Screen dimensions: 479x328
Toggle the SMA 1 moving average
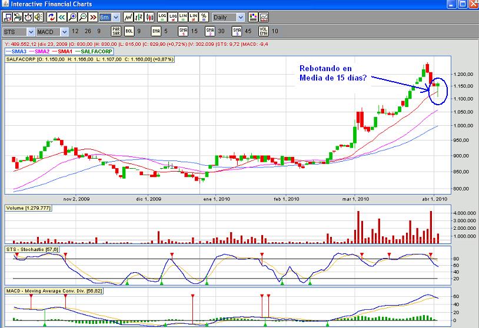183,31
